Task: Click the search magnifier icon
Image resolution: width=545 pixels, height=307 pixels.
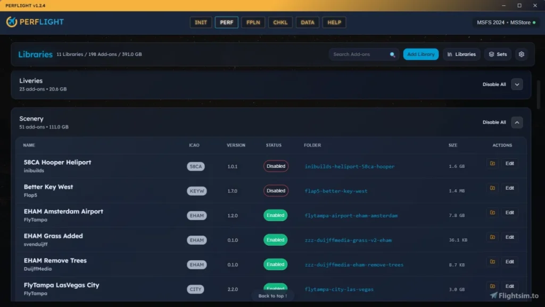Action: [x=393, y=54]
